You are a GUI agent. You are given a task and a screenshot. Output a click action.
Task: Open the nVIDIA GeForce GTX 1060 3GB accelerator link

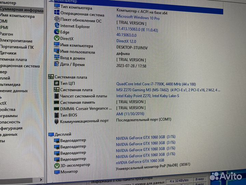(x=140, y=162)
